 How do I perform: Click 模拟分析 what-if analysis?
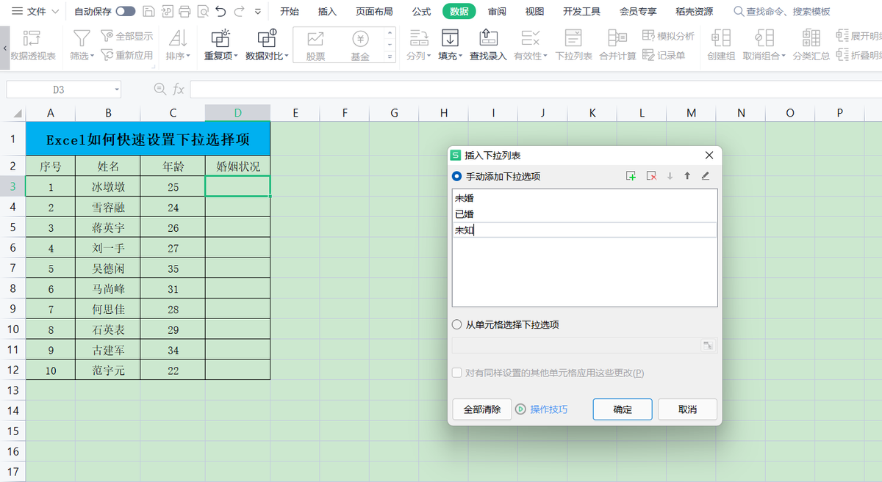tap(668, 36)
